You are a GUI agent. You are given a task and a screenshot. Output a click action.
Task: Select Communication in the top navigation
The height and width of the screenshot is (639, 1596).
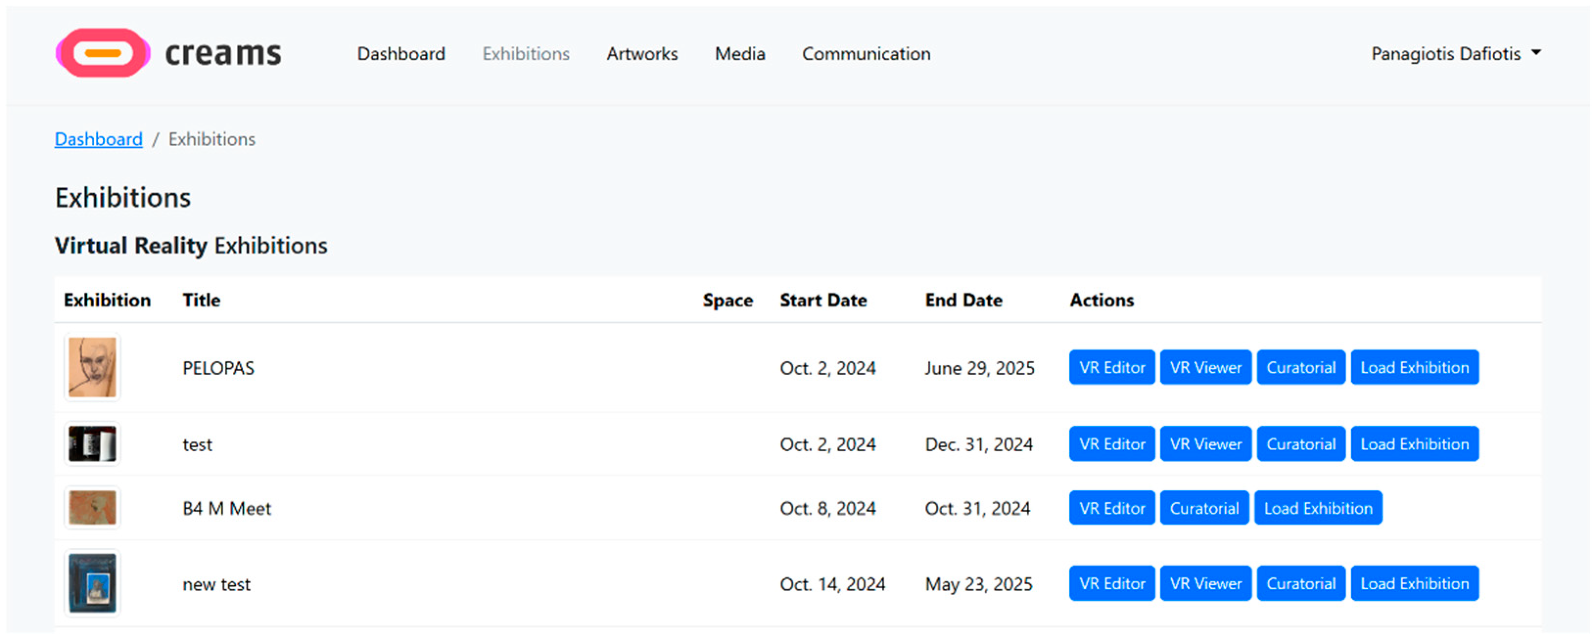pyautogui.click(x=865, y=54)
